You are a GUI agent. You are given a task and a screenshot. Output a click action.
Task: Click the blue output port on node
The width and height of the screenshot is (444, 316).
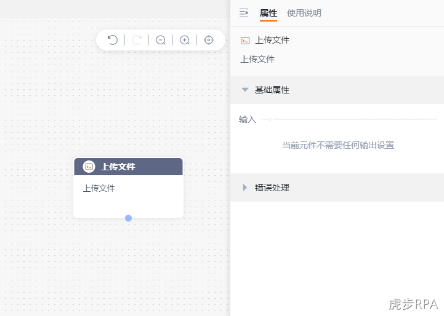[x=128, y=218]
